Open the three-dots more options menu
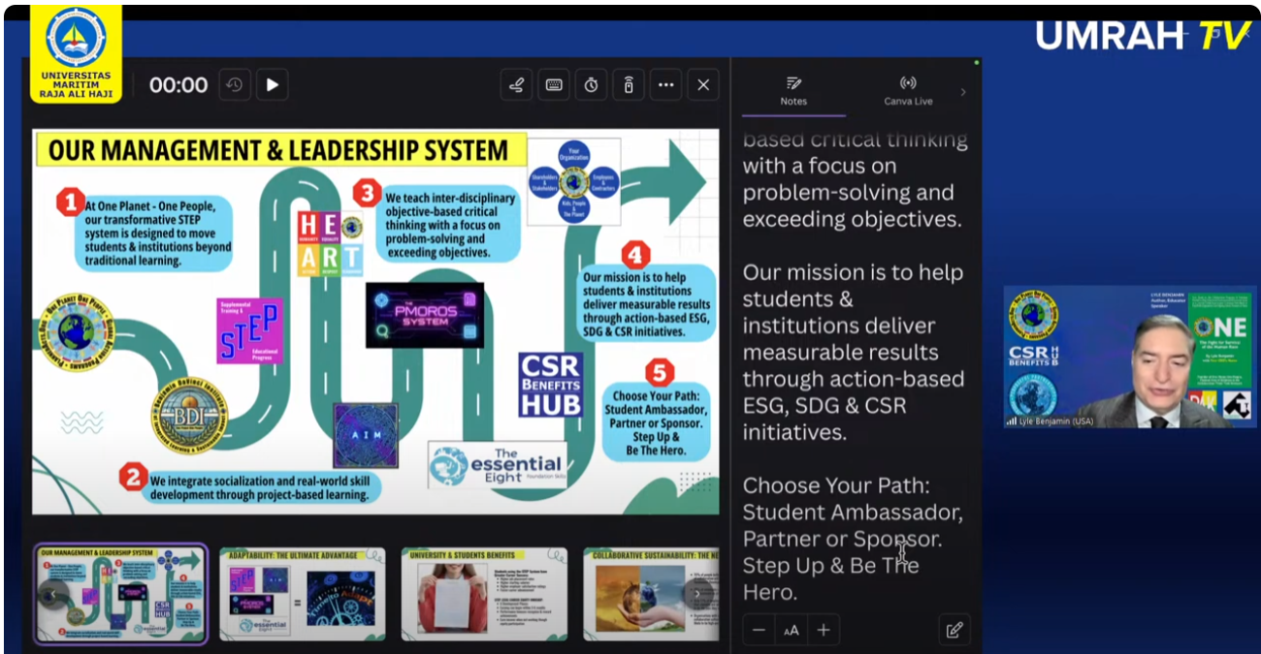The width and height of the screenshot is (1261, 654). pos(665,85)
